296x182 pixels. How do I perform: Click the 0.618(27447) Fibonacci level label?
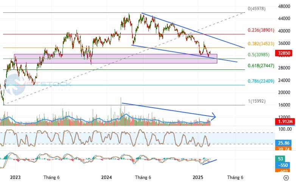pyautogui.click(x=261, y=66)
